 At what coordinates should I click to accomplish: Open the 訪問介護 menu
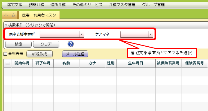coord(37,5)
